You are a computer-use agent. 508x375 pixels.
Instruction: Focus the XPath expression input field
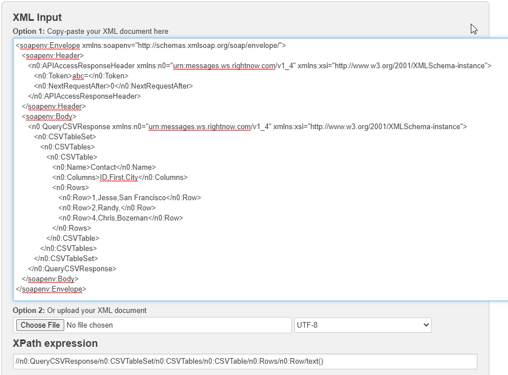pos(245,361)
